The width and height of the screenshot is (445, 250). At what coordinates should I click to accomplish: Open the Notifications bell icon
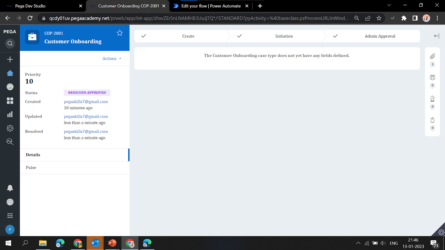(10, 188)
